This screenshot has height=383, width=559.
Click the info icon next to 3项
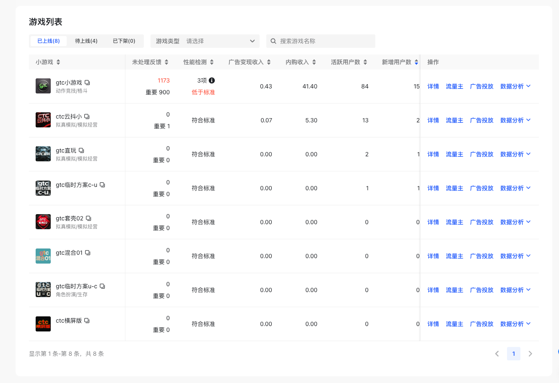(x=212, y=80)
